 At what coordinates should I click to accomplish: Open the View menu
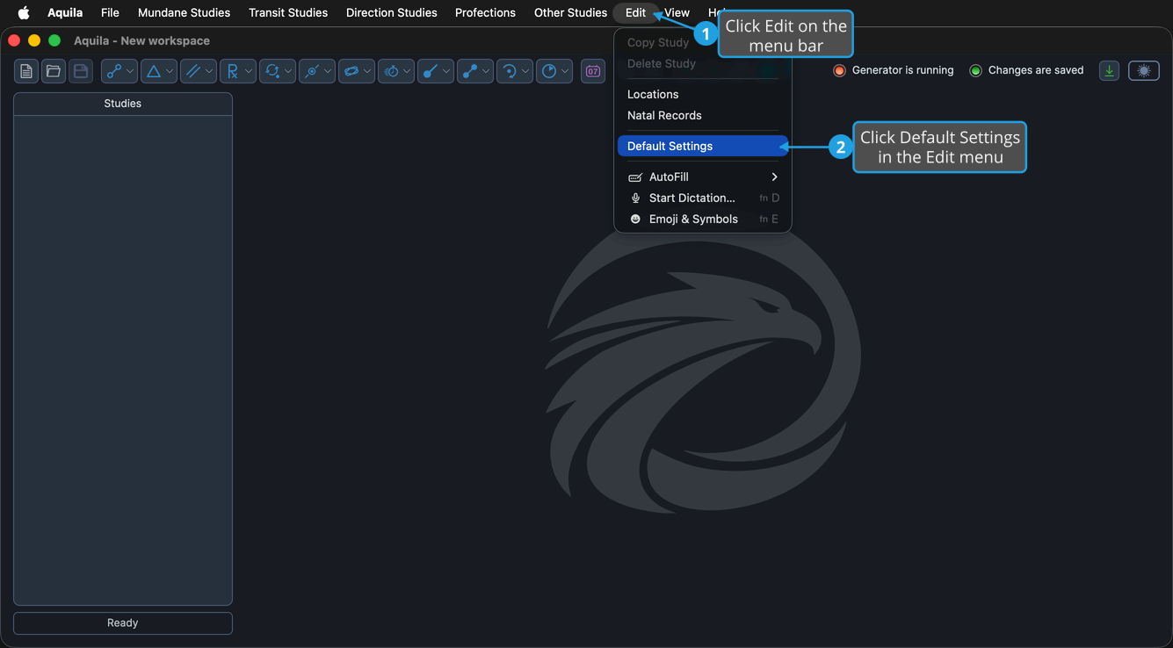pos(677,12)
